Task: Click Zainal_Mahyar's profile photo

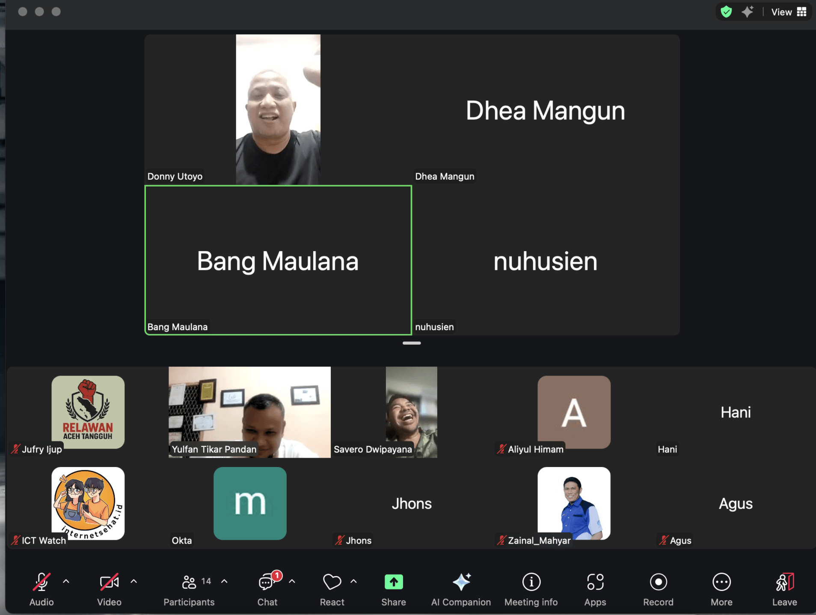Action: point(574,503)
